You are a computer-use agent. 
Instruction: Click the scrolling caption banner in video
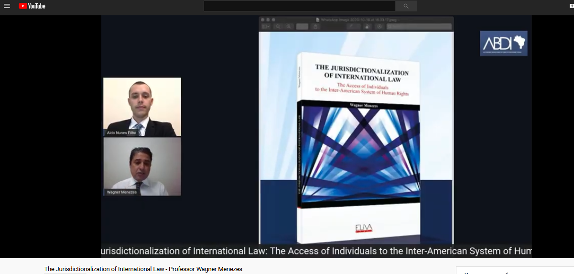(316, 251)
